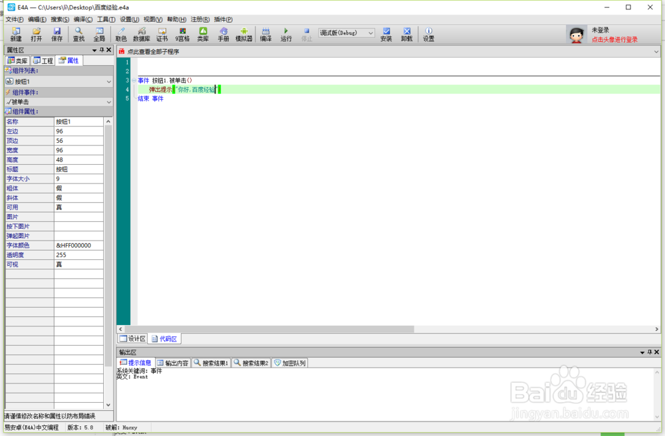665x436 pixels.
Task: Click the 编译 compile icon
Action: click(x=266, y=35)
